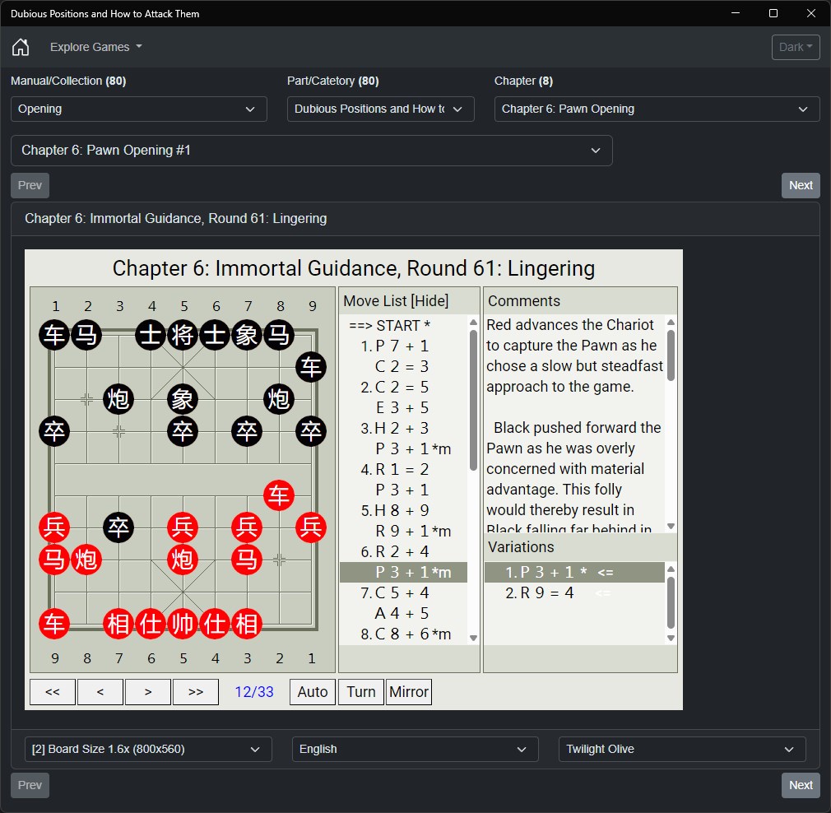
Task: Click the Variations scrollbar down arrow
Action: (x=671, y=638)
